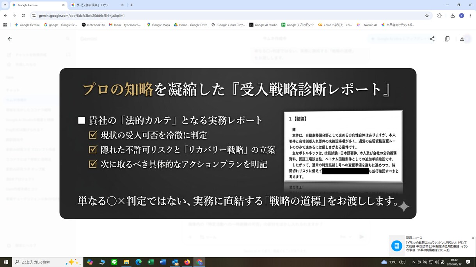Open Firefox from taskbar
476x267 pixels.
(187, 262)
